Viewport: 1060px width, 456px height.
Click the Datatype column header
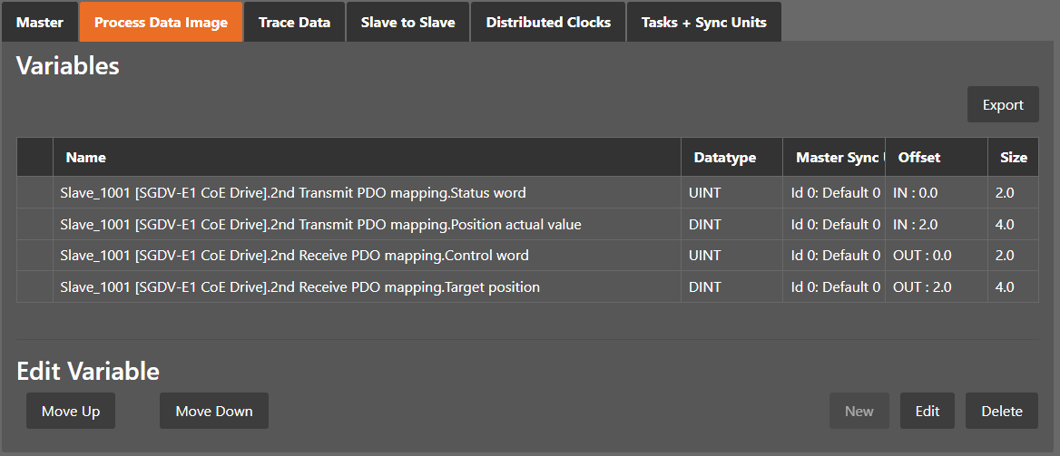[724, 158]
